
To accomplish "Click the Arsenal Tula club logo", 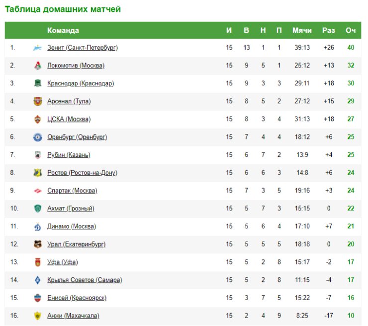I will tap(38, 101).
